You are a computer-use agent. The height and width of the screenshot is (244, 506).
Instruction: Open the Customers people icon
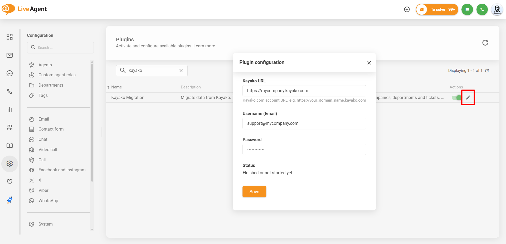point(10,128)
